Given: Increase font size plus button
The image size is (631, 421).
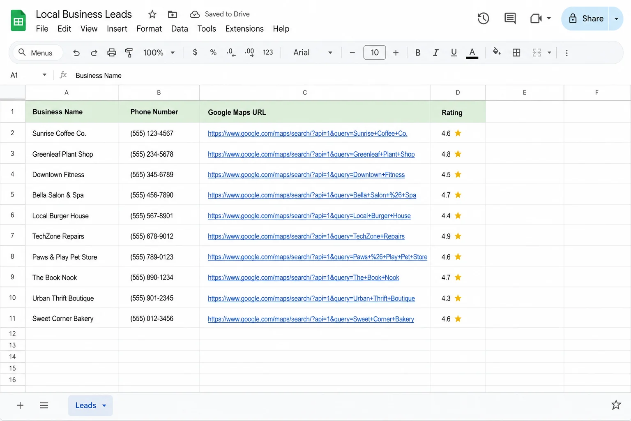Looking at the screenshot, I should coord(396,53).
